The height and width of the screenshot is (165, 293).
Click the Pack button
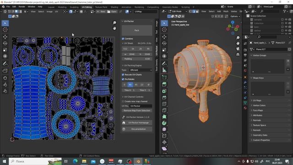click(137, 30)
